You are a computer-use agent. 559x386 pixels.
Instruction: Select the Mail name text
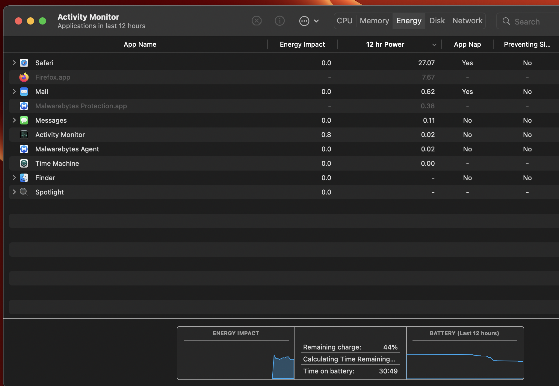[42, 92]
